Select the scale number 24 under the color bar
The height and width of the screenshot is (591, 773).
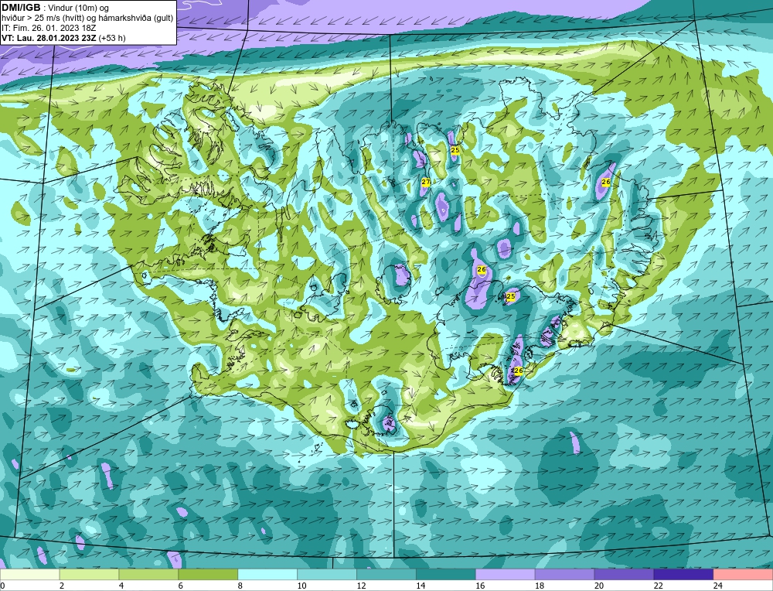718,586
